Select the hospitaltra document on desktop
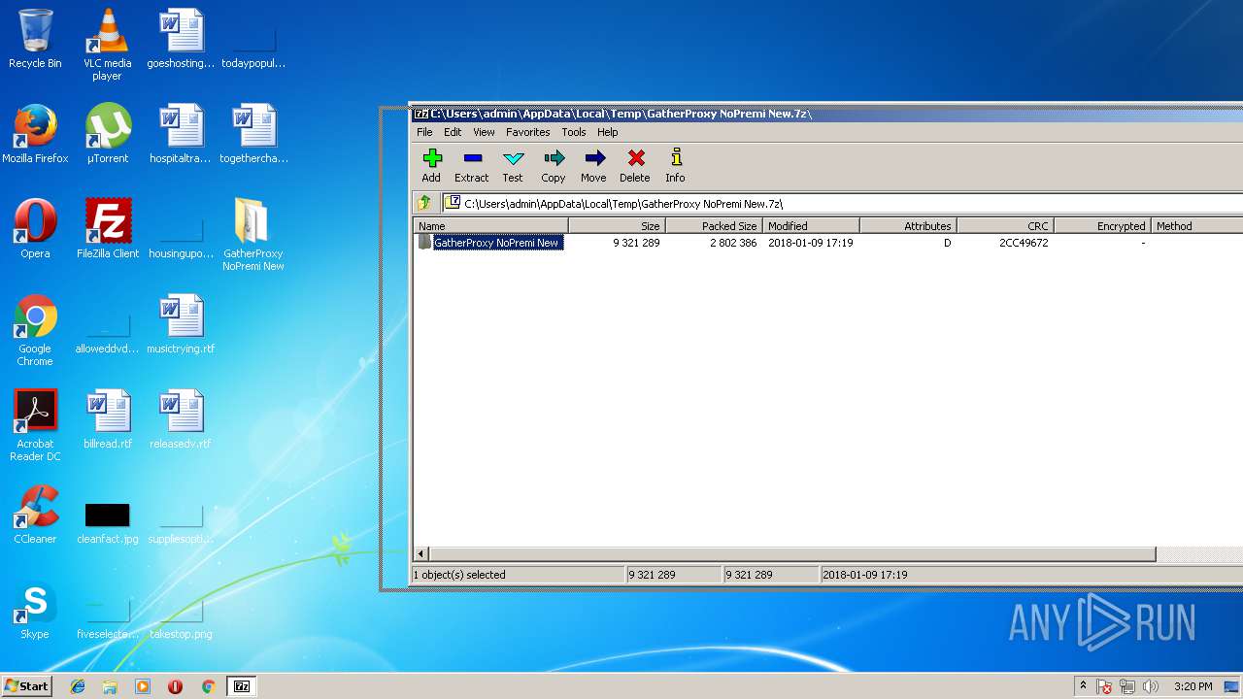Viewport: 1243px width, 699px height. (181, 134)
